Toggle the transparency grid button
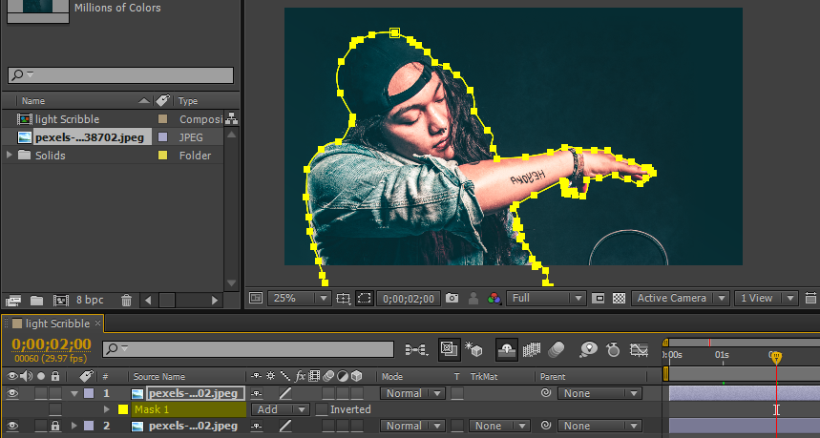Screen dimensions: 820x438 click(619, 299)
